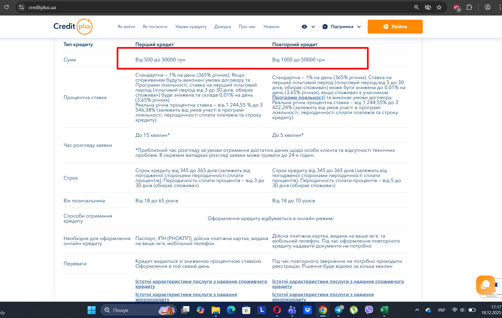Click the 'Процентна ставка' row label

click(85, 97)
